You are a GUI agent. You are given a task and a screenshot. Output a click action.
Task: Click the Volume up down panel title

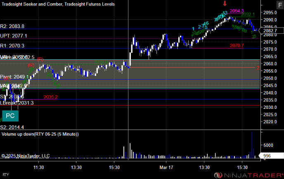(40, 134)
